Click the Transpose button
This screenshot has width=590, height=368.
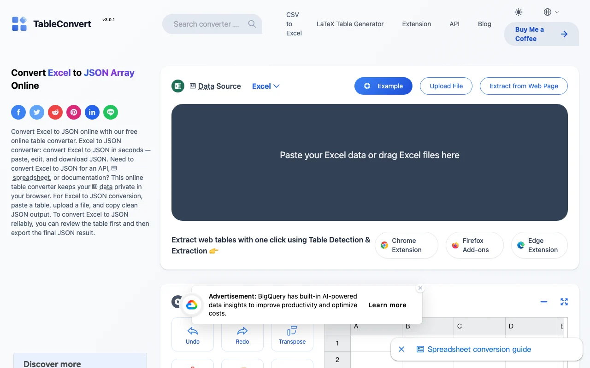click(292, 334)
